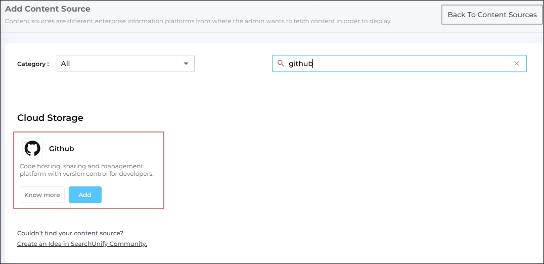Select the Github card title
The height and width of the screenshot is (264, 544).
[62, 149]
